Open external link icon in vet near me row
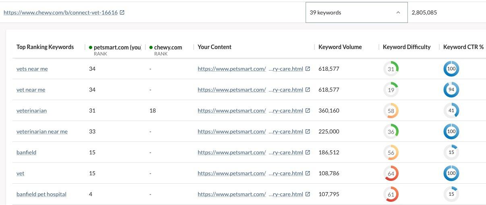The height and width of the screenshot is (205, 486). point(308,90)
